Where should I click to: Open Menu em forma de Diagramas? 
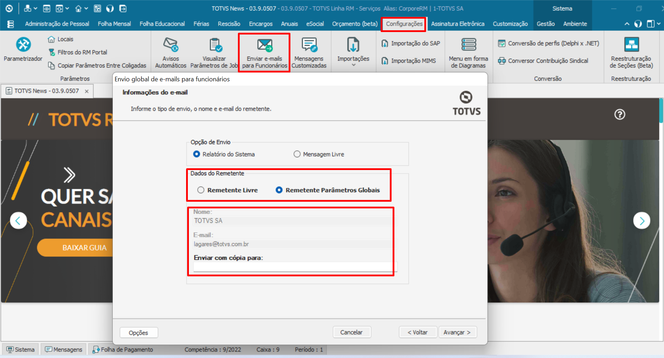point(468,53)
